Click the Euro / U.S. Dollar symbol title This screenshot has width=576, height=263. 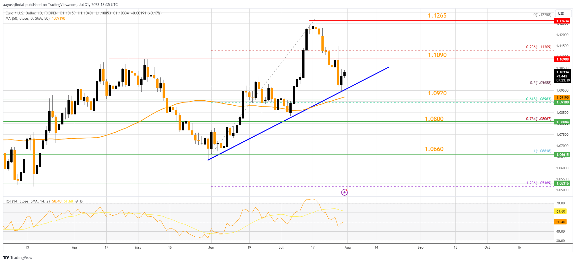pos(31,13)
